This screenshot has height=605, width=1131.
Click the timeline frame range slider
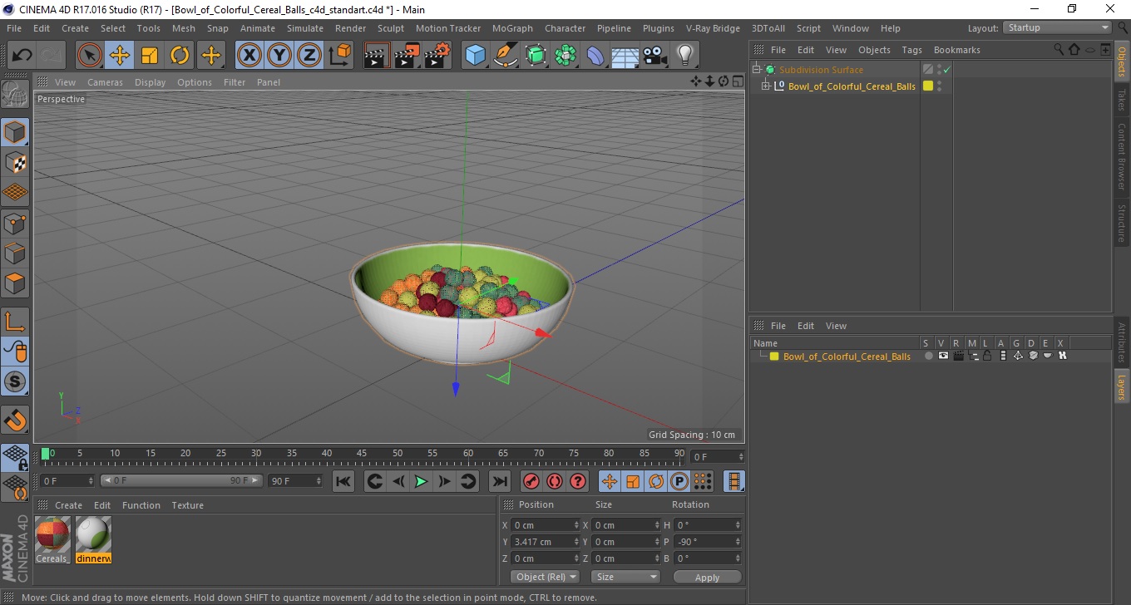click(181, 481)
